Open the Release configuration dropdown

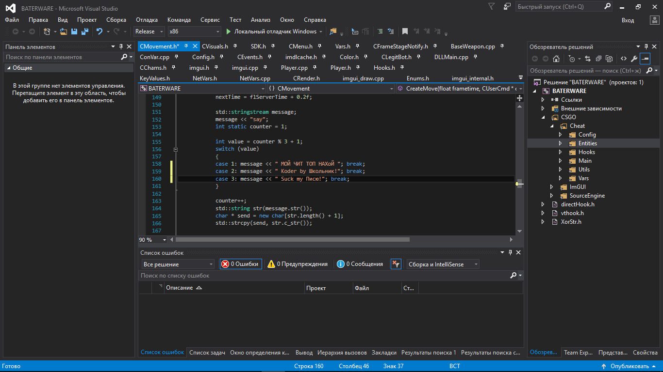pos(149,31)
